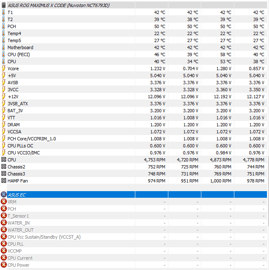Select the HAMP Fan fan icon

click(x=4, y=181)
